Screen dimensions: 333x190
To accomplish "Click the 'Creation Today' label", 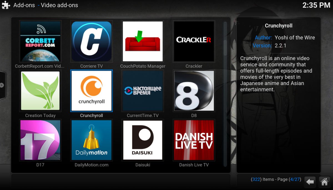I will click(x=41, y=116).
